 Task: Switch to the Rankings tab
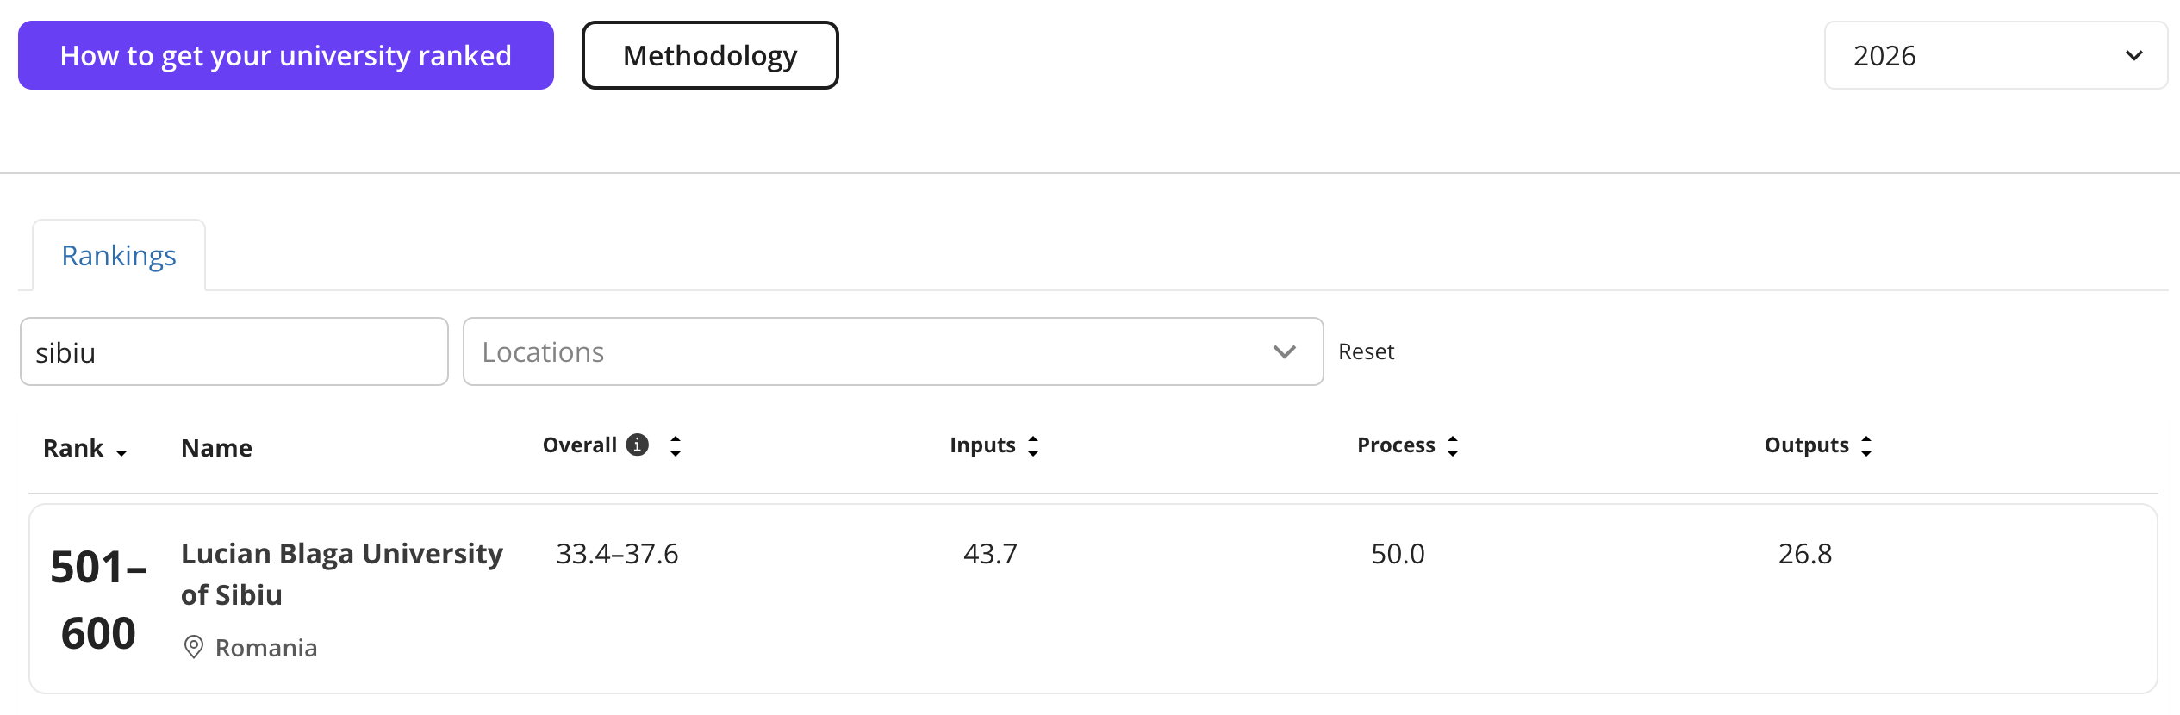tap(119, 256)
